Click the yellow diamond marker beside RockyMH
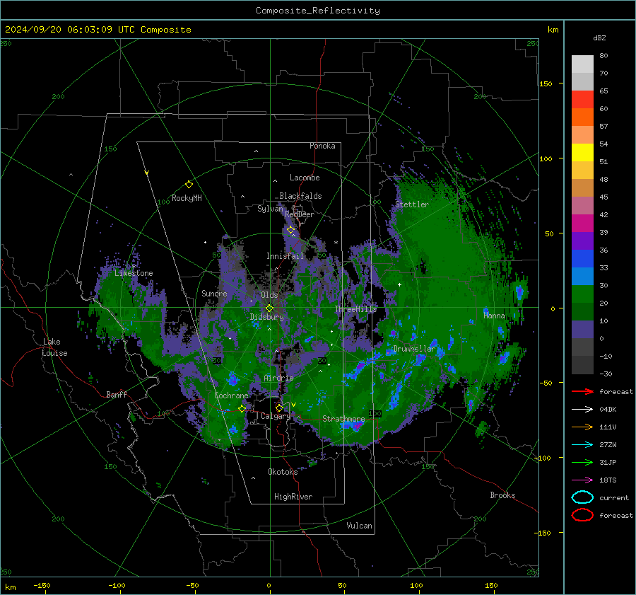 (189, 185)
